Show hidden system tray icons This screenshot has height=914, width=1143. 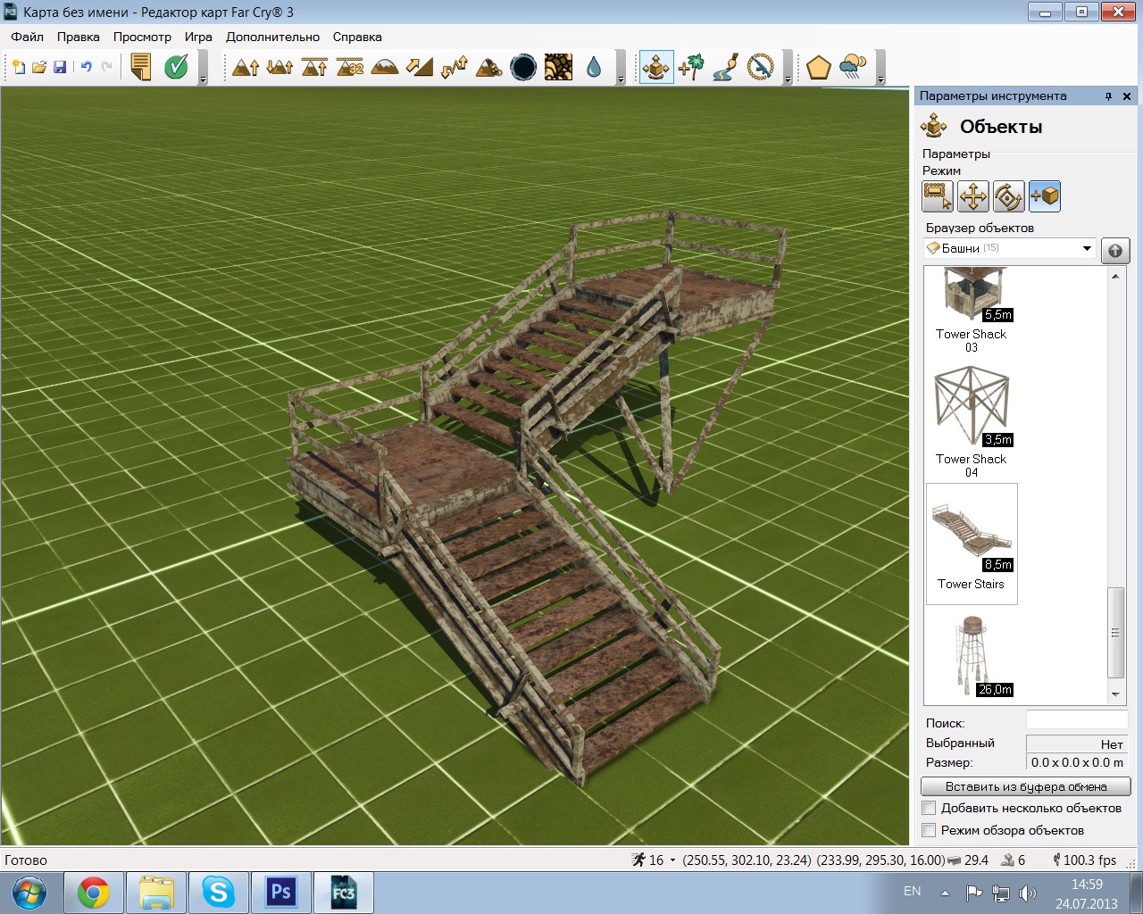[x=945, y=893]
